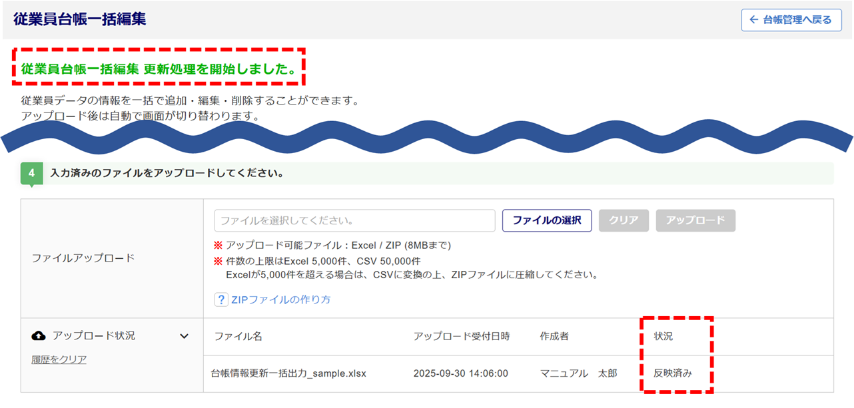Click the question mark help icon
This screenshot has width=854, height=408.
coord(221,300)
